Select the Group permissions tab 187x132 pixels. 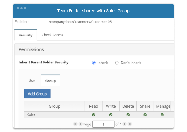click(x=51, y=81)
